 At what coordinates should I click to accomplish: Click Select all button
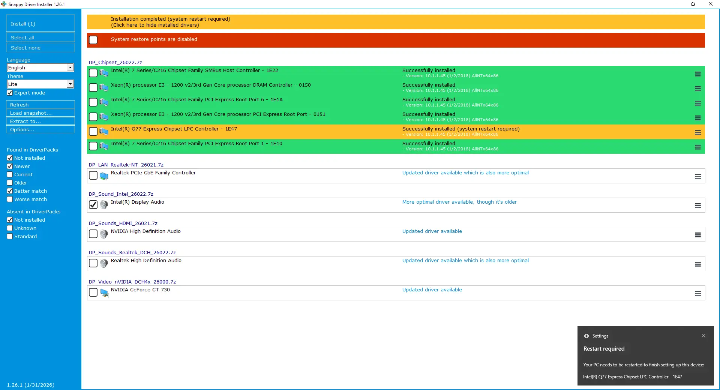coord(40,37)
